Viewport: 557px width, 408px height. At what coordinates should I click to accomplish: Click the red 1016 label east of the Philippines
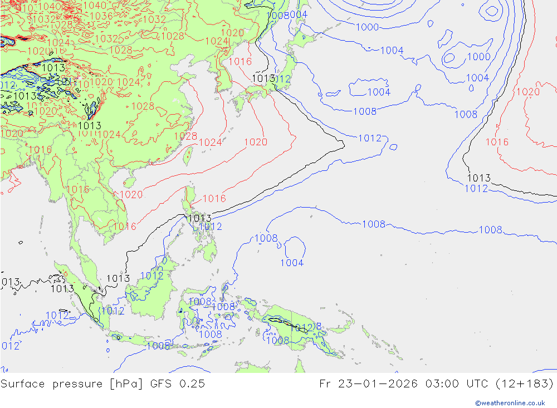pos(214,199)
